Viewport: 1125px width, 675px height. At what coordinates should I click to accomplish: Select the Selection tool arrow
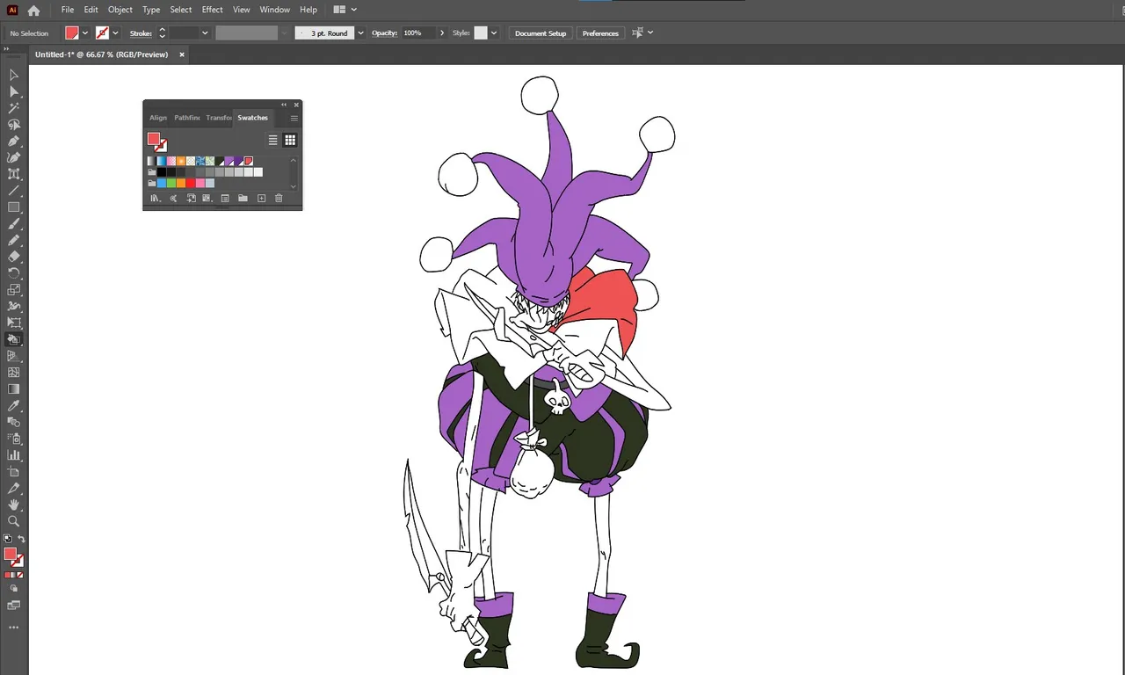13,76
